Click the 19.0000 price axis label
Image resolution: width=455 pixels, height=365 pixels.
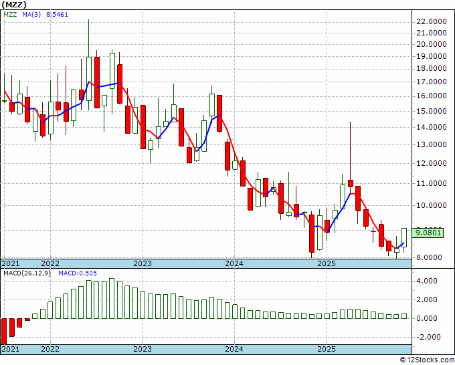(x=431, y=56)
